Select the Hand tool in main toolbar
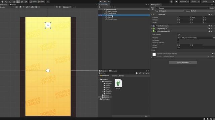 tap(2, 2)
